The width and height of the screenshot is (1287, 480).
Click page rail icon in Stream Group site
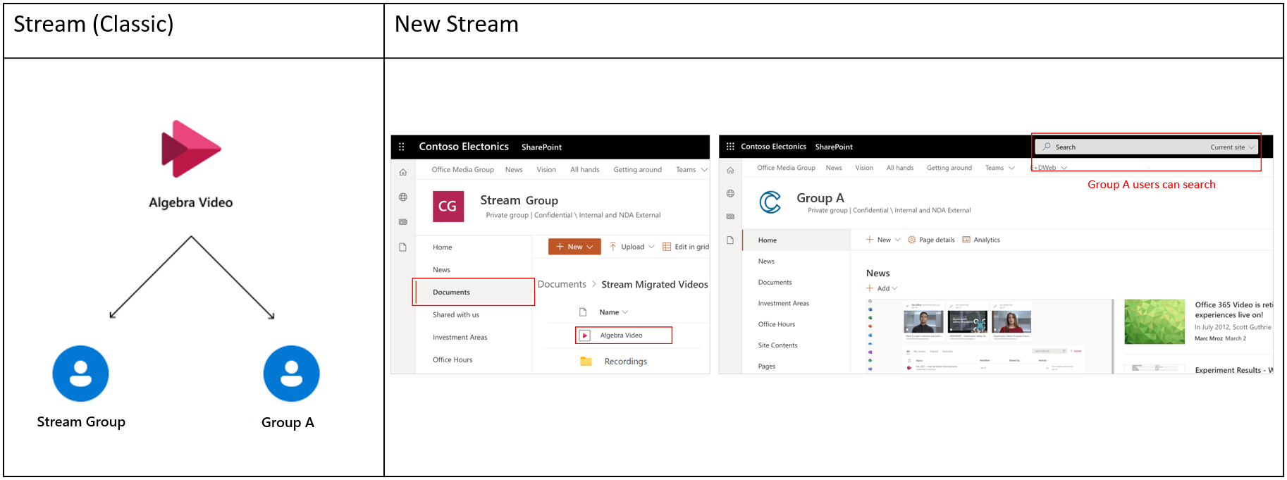[x=403, y=247]
